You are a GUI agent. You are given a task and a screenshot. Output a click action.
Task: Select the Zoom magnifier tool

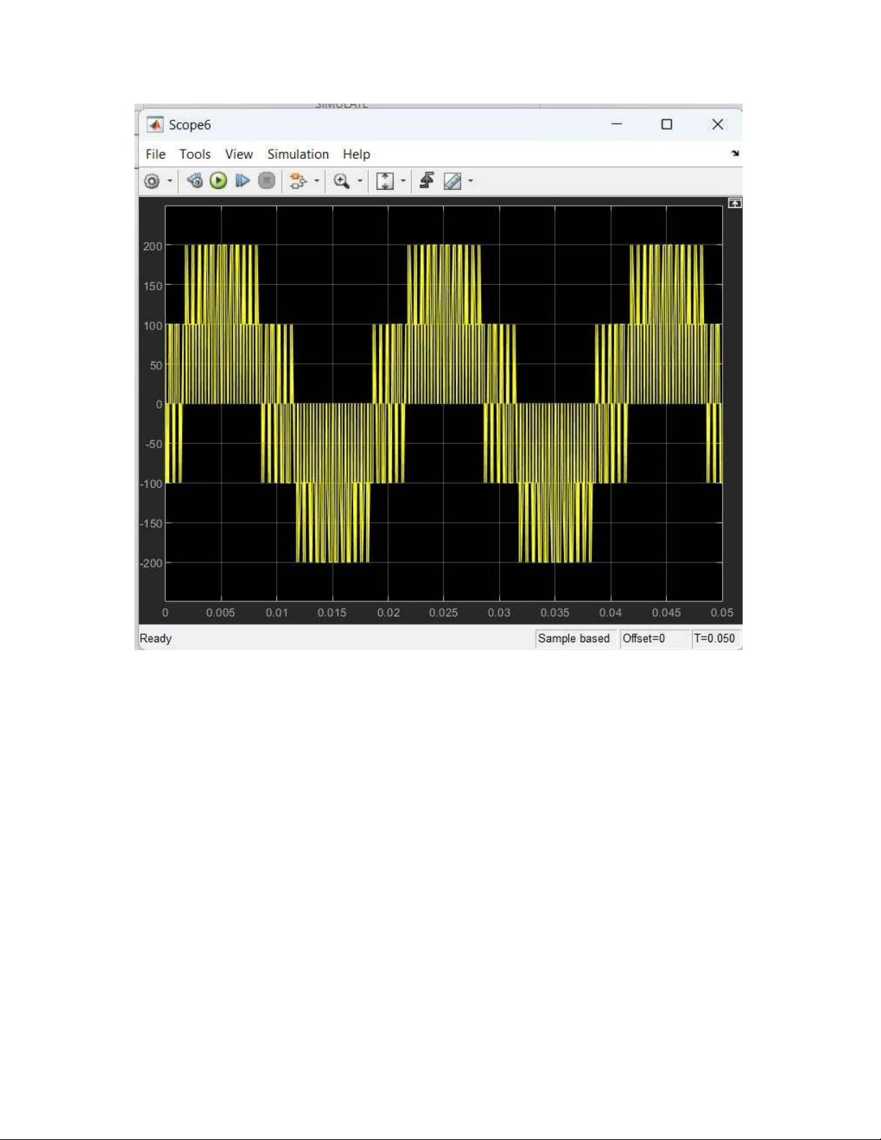342,181
